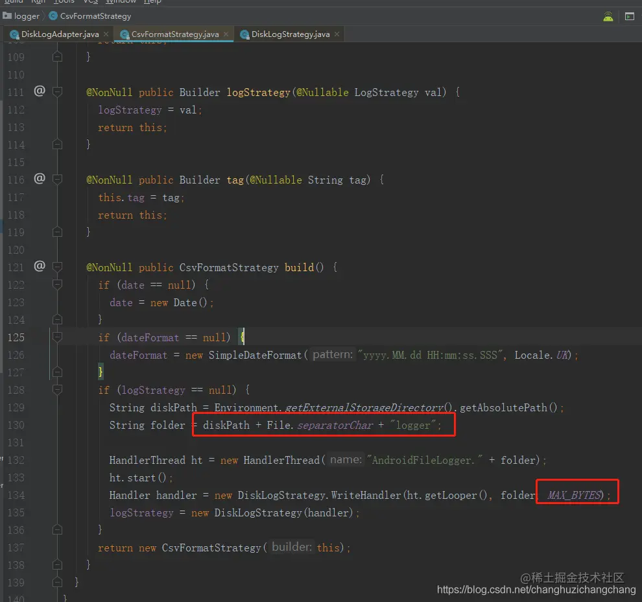Click the run panel icon at top right
Image resolution: width=642 pixels, height=602 pixels.
629,17
